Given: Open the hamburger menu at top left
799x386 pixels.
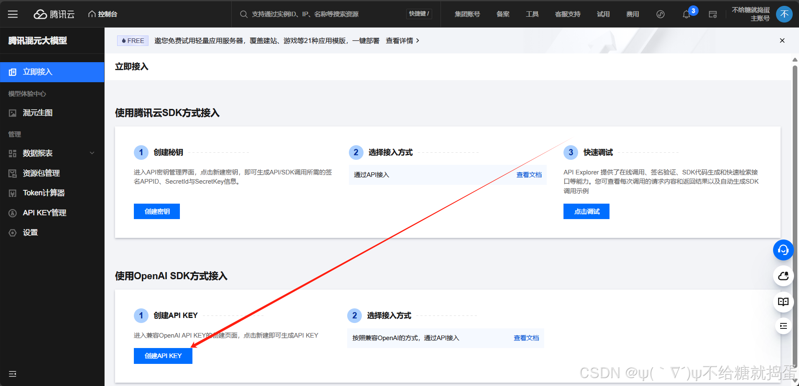Looking at the screenshot, I should tap(13, 14).
